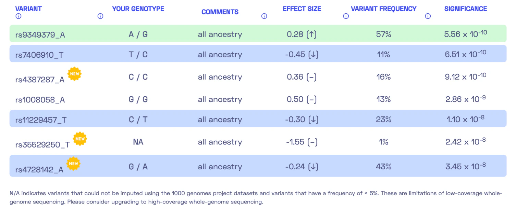Viewport: 516px width, 211px height.
Task: Click the info icon under the VARIANT header
Action: coord(19,16)
